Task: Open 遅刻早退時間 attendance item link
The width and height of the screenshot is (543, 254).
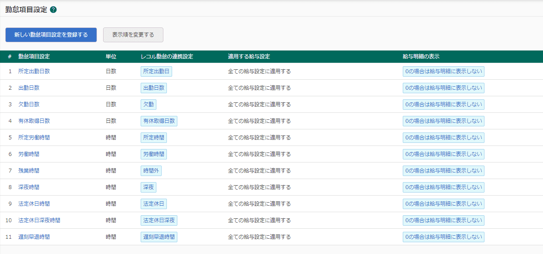Action: click(34, 237)
